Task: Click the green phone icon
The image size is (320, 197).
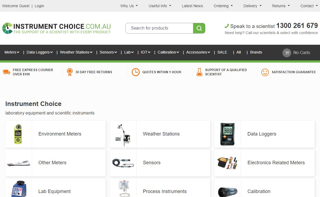Action: [227, 26]
